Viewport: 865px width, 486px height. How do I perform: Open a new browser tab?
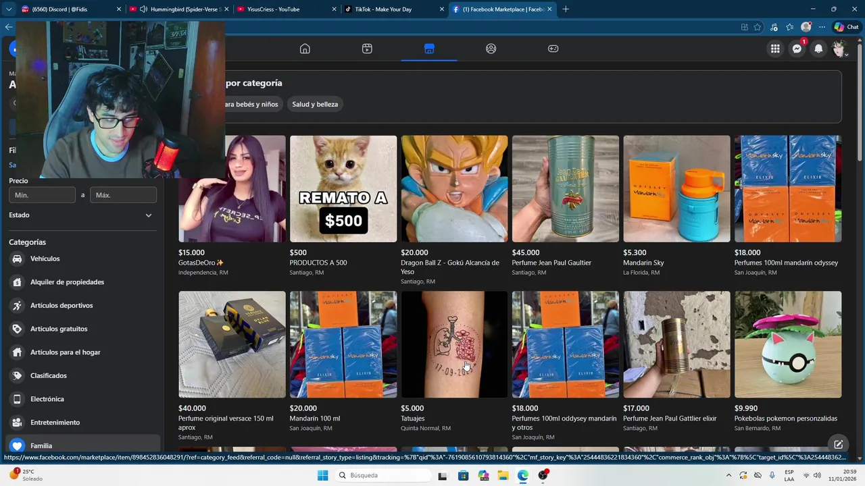[566, 9]
